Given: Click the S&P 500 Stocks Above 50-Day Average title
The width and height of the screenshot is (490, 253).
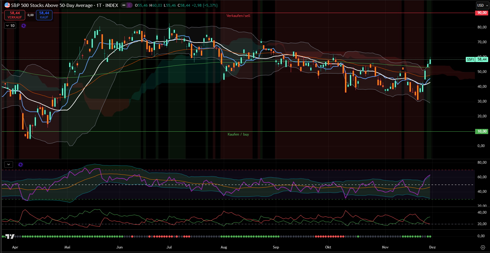Looking at the screenshot, I should coord(52,5).
